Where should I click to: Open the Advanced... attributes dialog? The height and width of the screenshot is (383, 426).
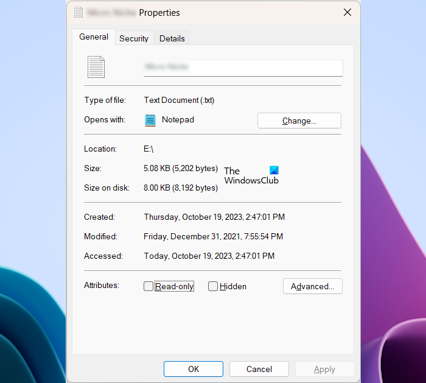312,286
